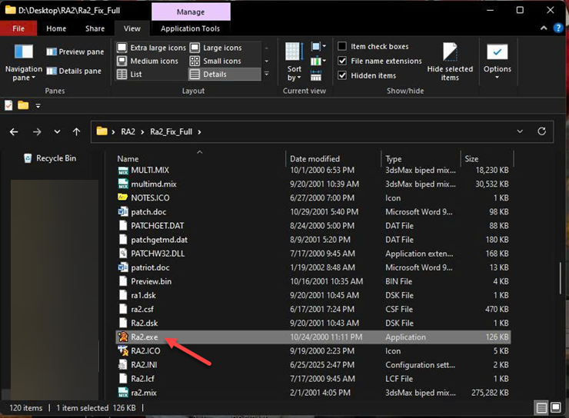Switch layout to Small icons

(x=215, y=61)
